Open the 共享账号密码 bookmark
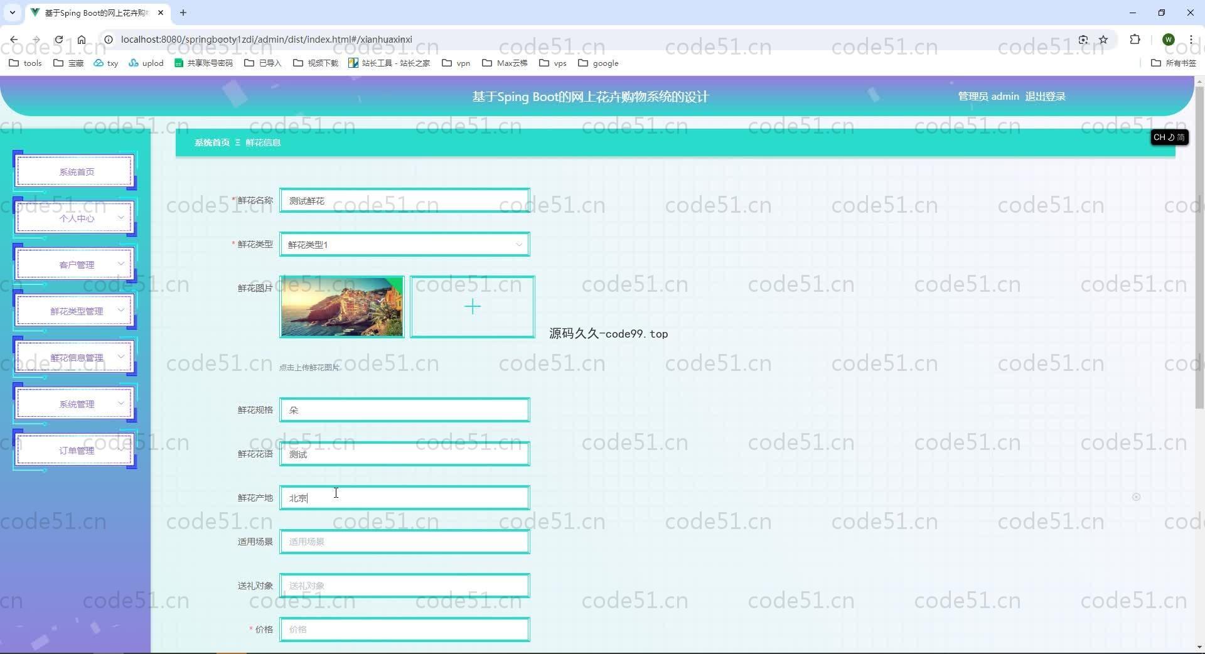The width and height of the screenshot is (1205, 654). (203, 63)
